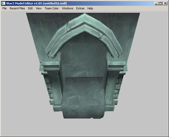This screenshot has height=137, width=169.
Task: Maximize the War3 Model Editor window
Action: coord(161,3)
